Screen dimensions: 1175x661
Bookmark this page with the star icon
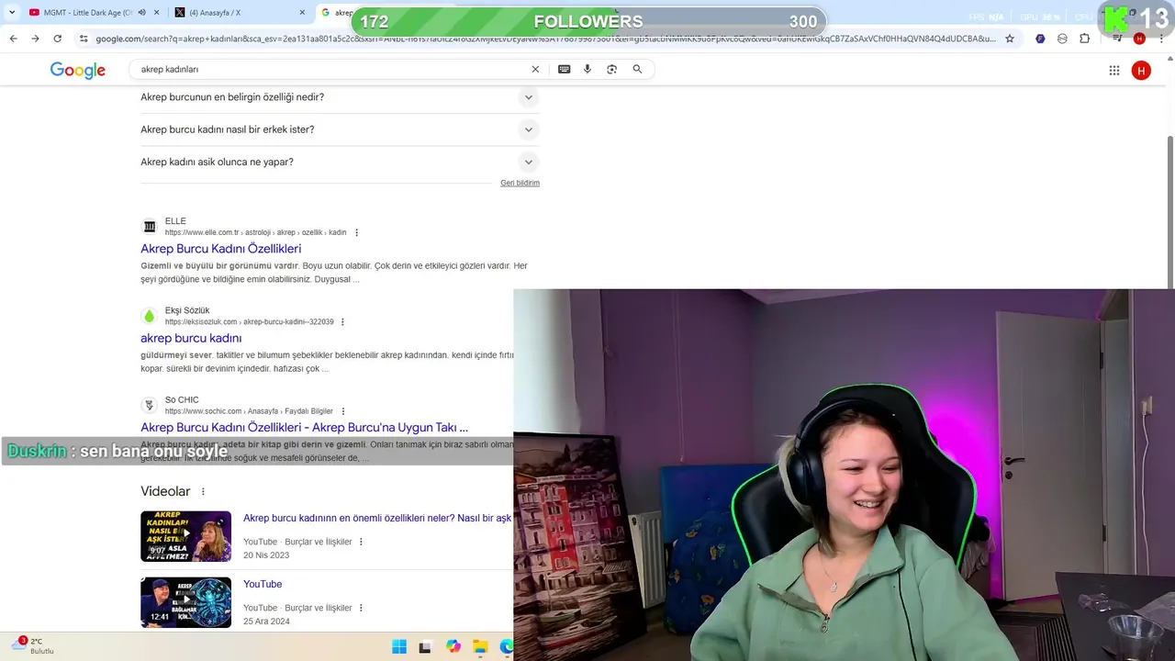click(1010, 39)
